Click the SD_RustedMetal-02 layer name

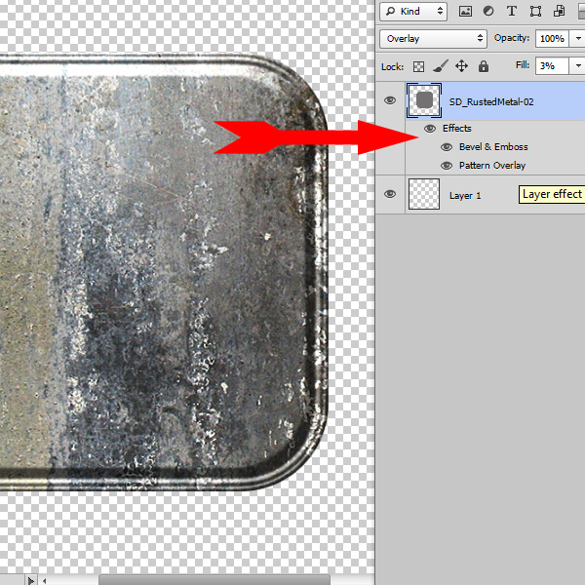[x=491, y=101]
